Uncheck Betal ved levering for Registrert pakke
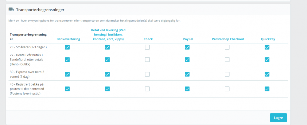Screen dimensions: 307x125 pos(107,89)
